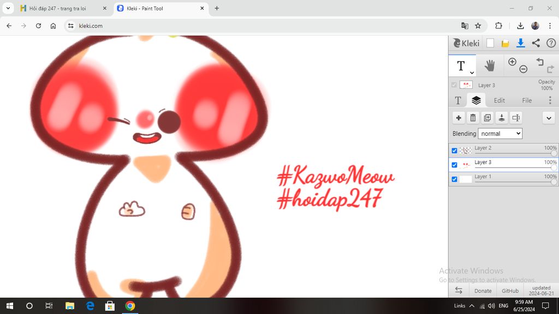Select Layer 1 thumbnail in layer list
The image size is (559, 314).
click(465, 179)
